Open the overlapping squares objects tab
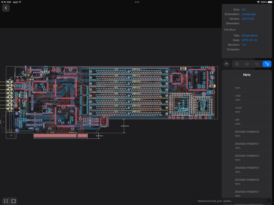This screenshot has width=274, height=205. click(257, 64)
